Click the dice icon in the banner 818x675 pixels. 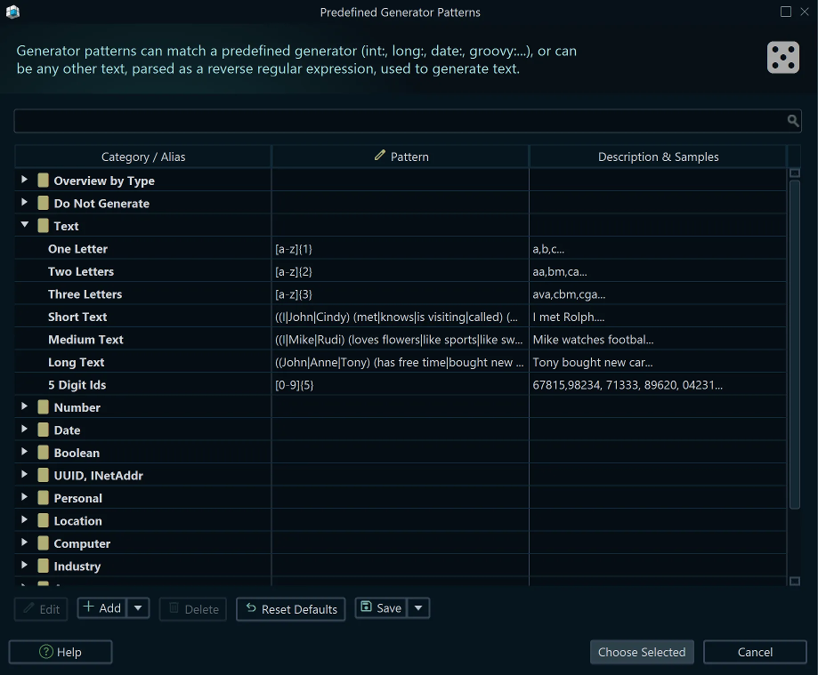click(782, 56)
